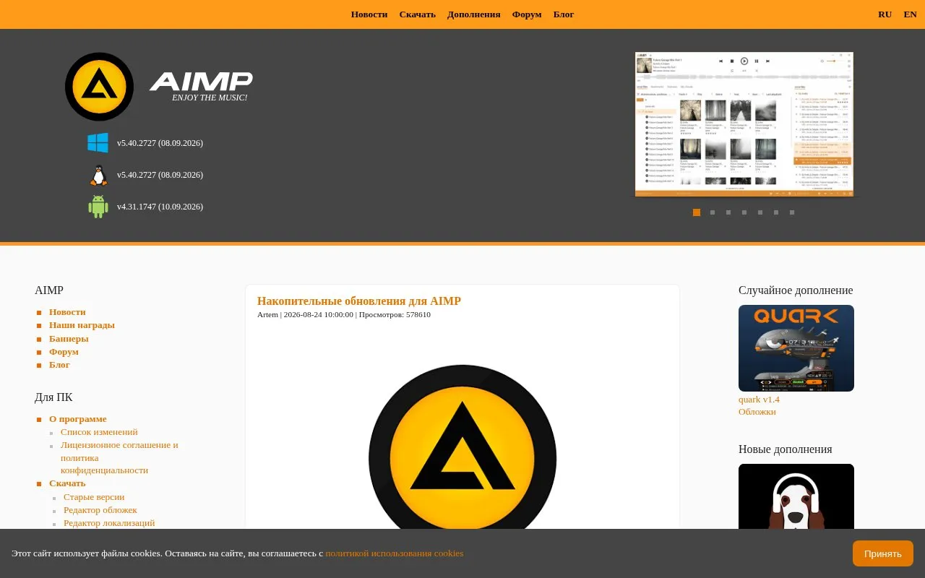Click AIMP wordmark 'Enjoy the music' logo
This screenshot has width=925, height=578.
[x=202, y=87]
